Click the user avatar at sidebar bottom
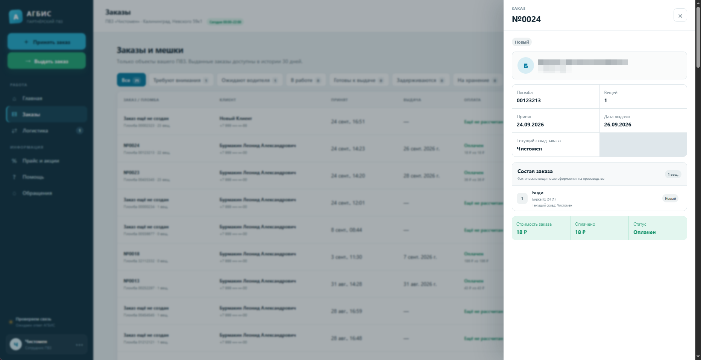701x360 pixels. [15, 344]
